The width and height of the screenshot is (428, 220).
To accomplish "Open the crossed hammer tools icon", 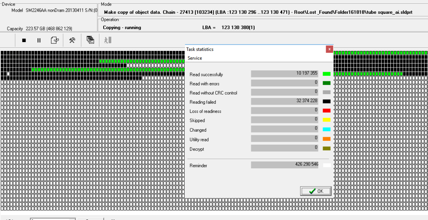I will [72, 40].
